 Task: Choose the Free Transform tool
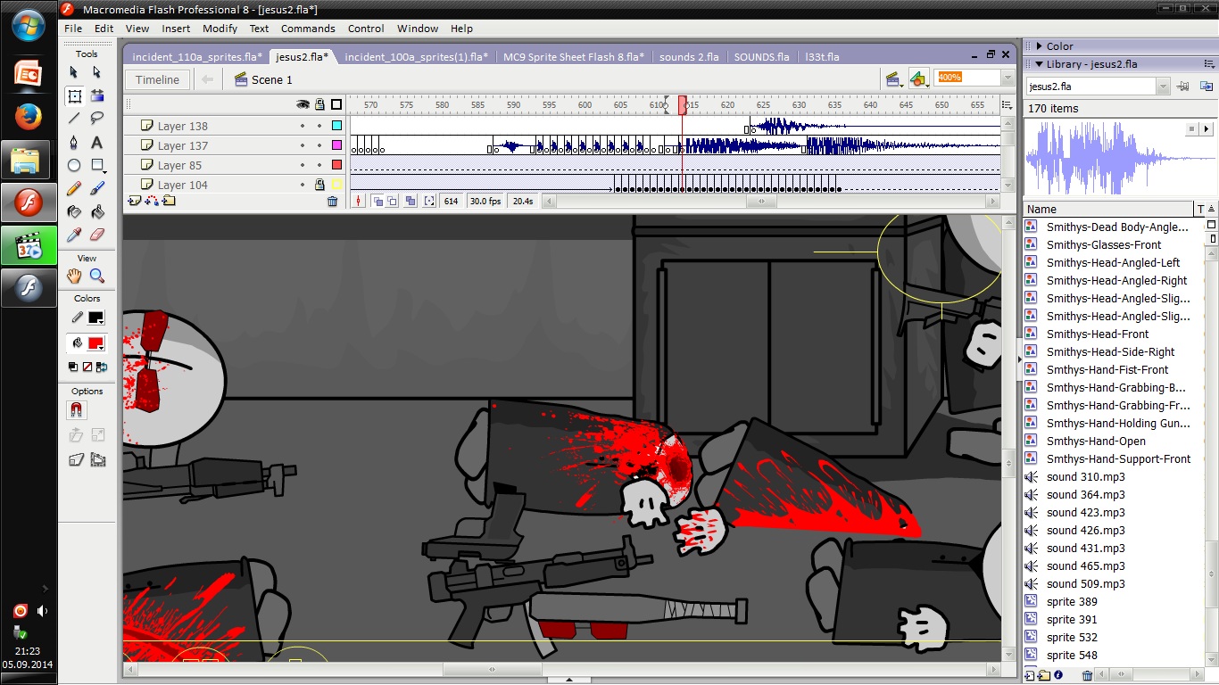click(74, 95)
